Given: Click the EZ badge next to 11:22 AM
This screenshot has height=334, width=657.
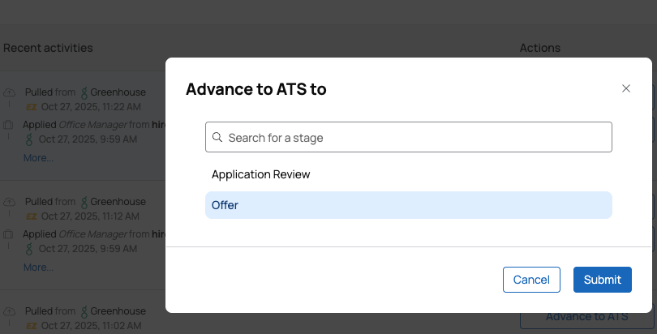Looking at the screenshot, I should 32,107.
